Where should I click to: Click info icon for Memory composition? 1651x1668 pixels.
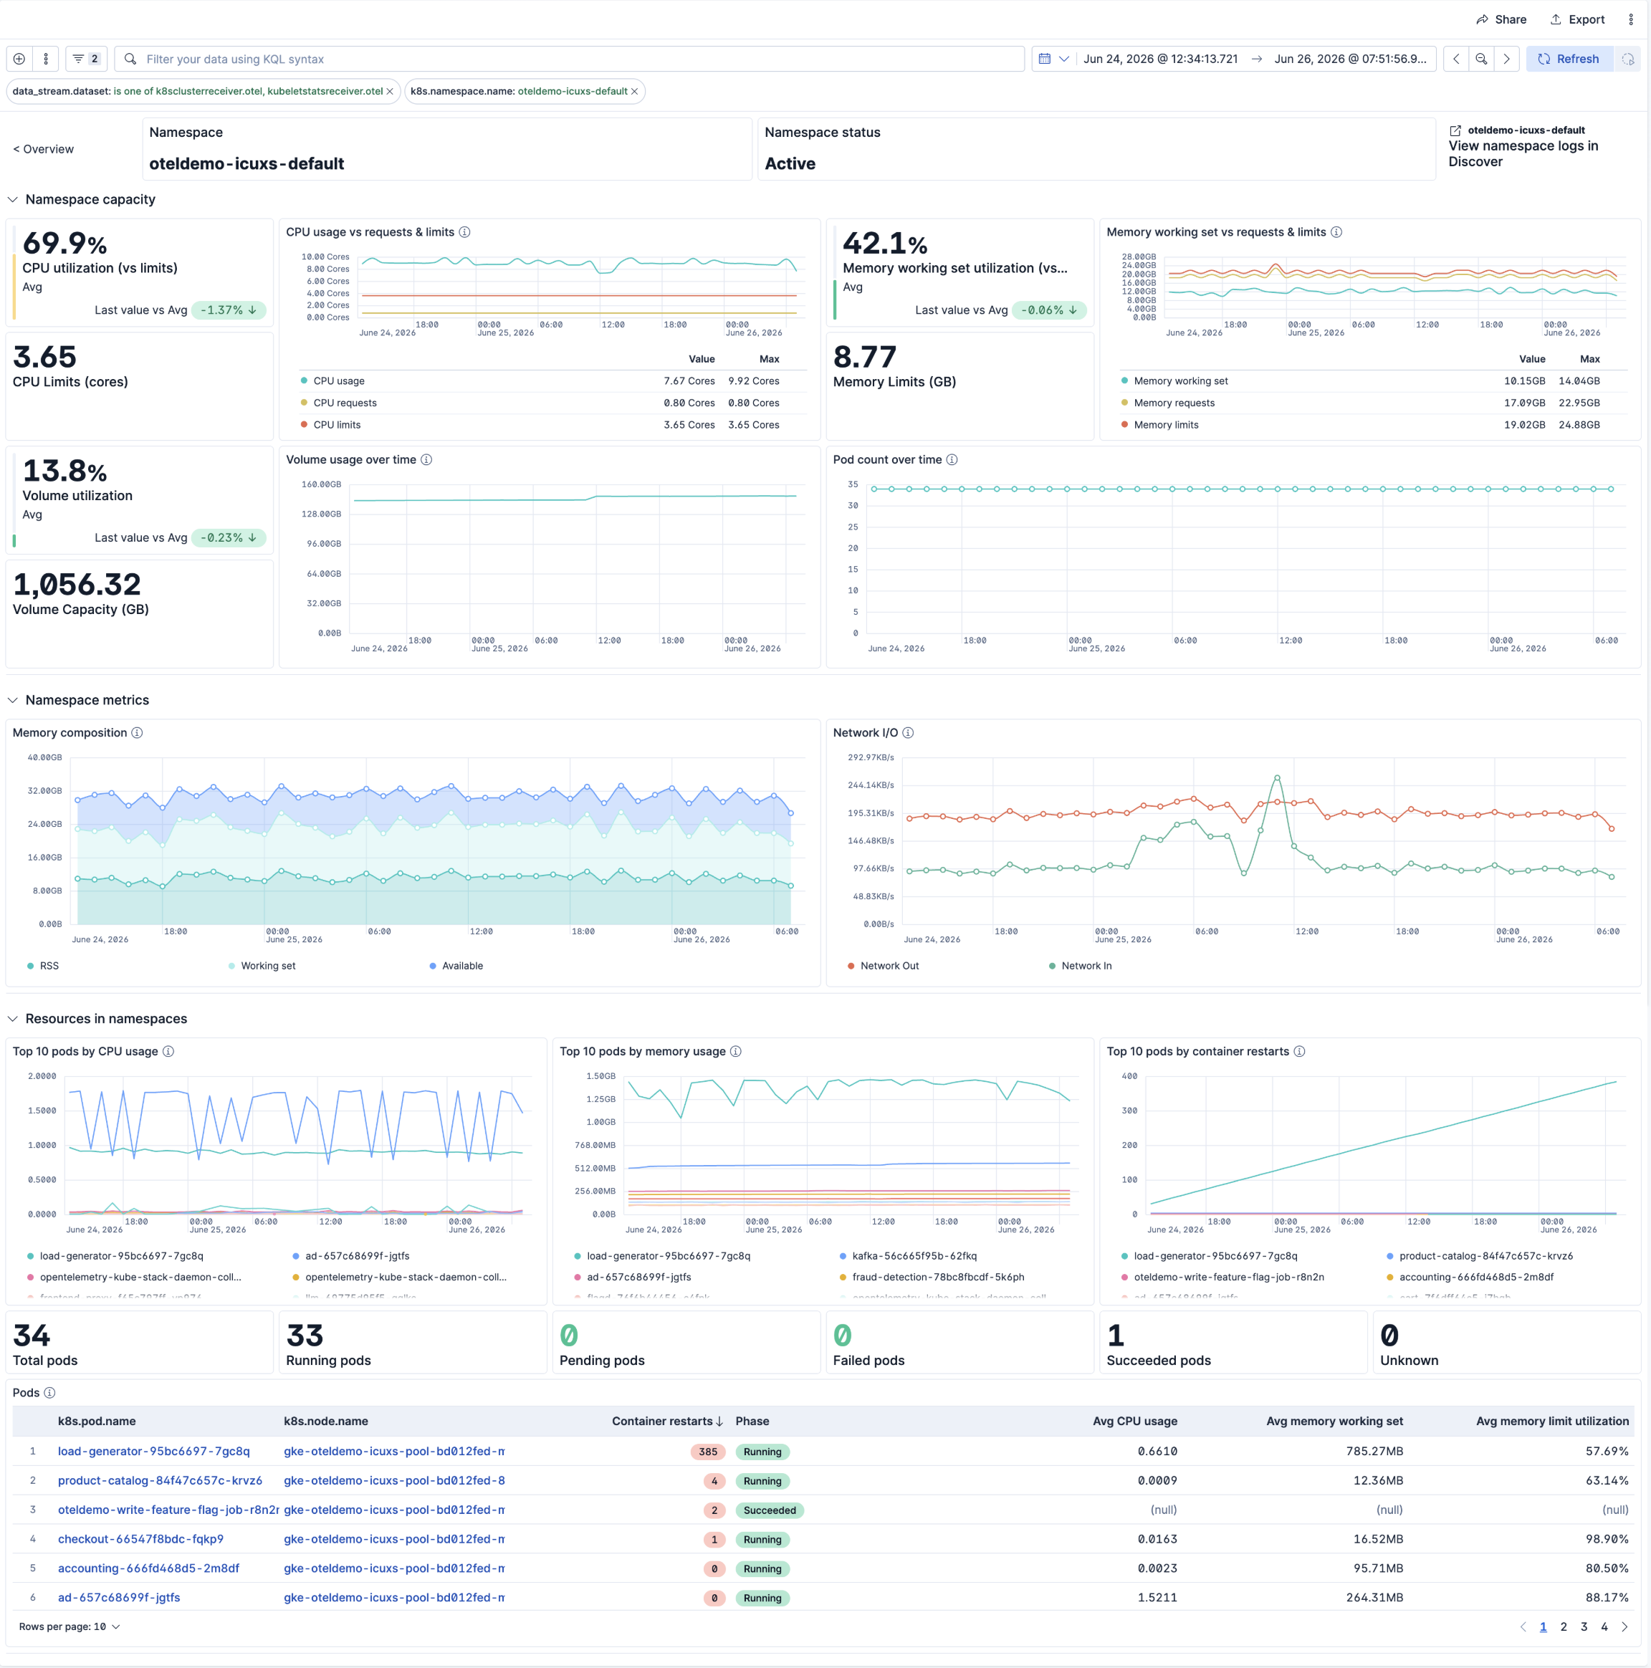[138, 733]
